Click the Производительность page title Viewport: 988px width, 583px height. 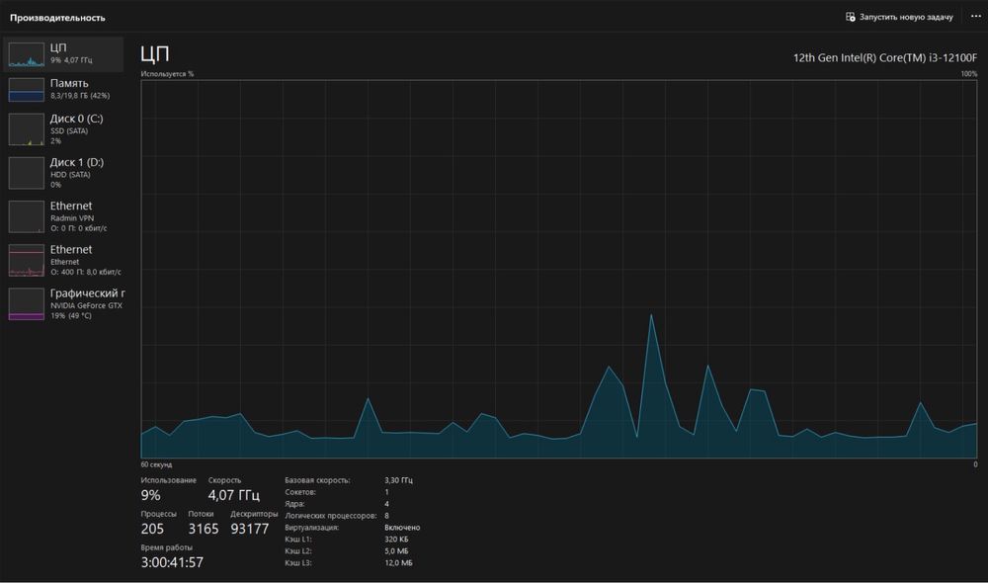click(57, 18)
